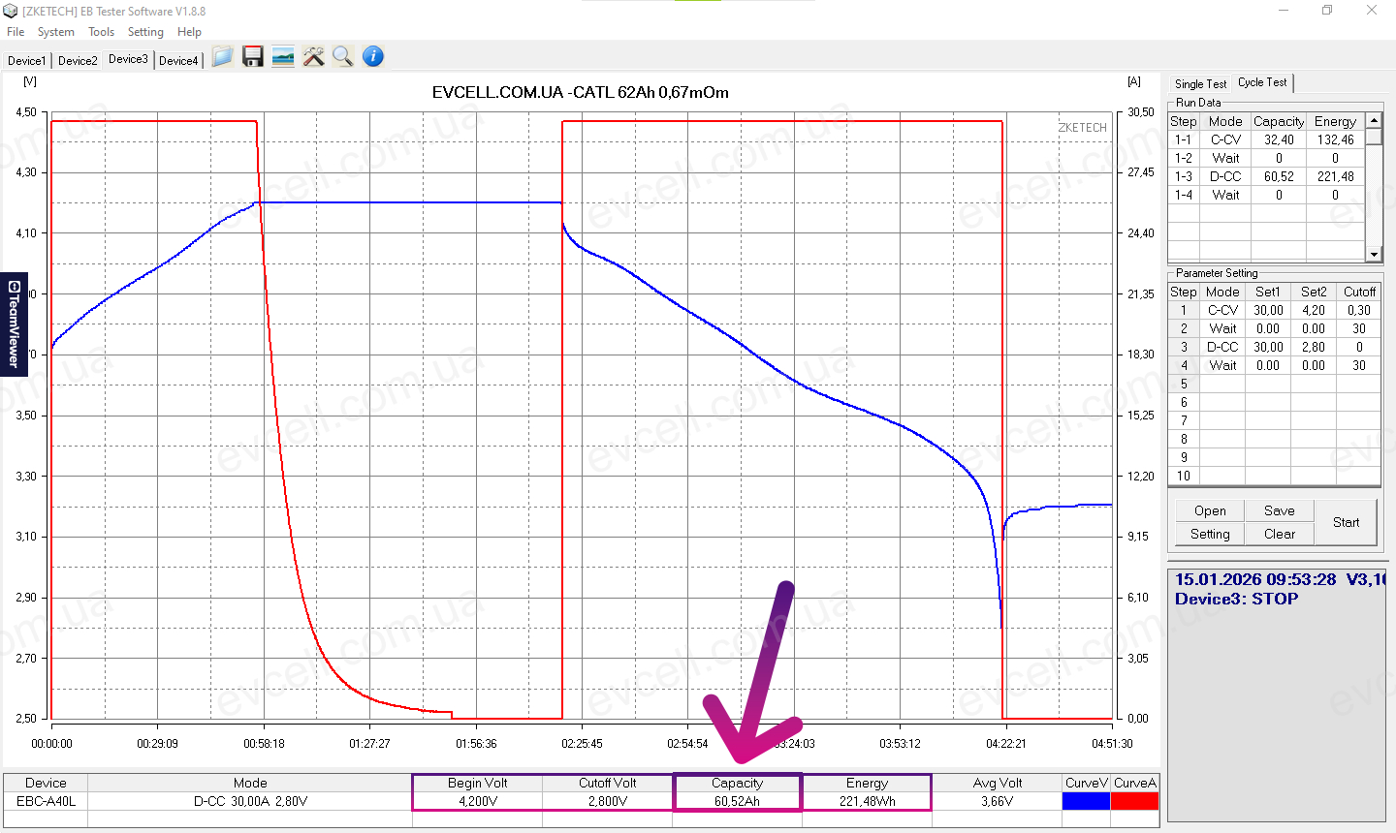Click the Clear button
The height and width of the screenshot is (833, 1396).
[1279, 534]
